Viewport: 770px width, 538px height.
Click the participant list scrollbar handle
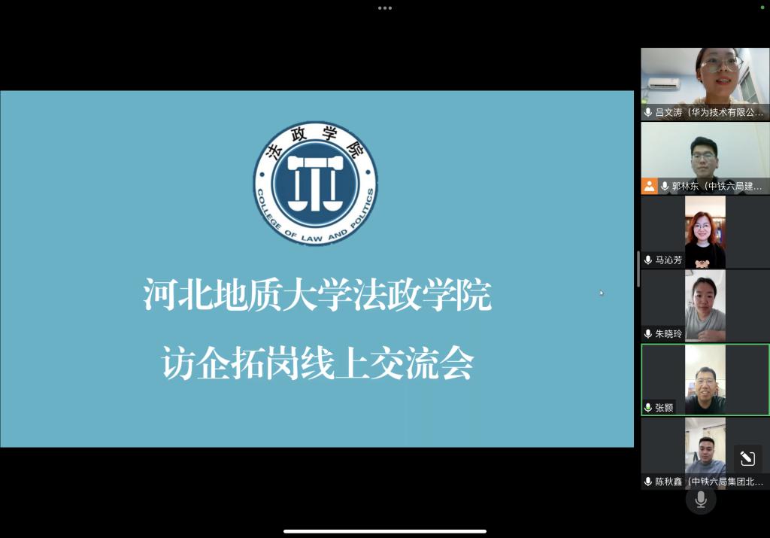[638, 269]
